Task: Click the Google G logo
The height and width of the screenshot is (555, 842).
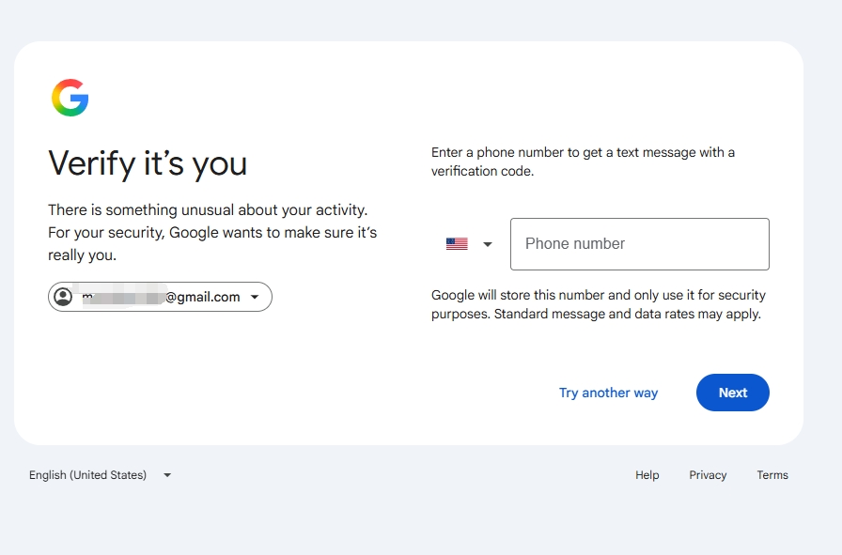Action: click(70, 98)
